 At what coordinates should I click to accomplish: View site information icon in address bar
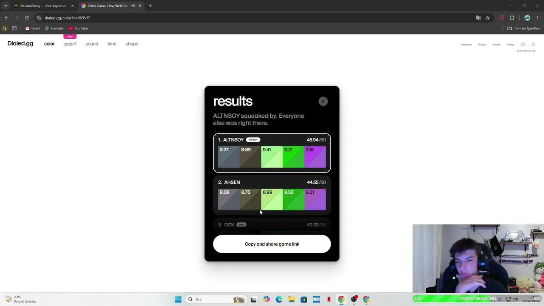click(x=39, y=18)
